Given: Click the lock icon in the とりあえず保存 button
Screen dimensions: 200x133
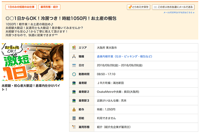Looking at the screenshot, I should [130, 7].
